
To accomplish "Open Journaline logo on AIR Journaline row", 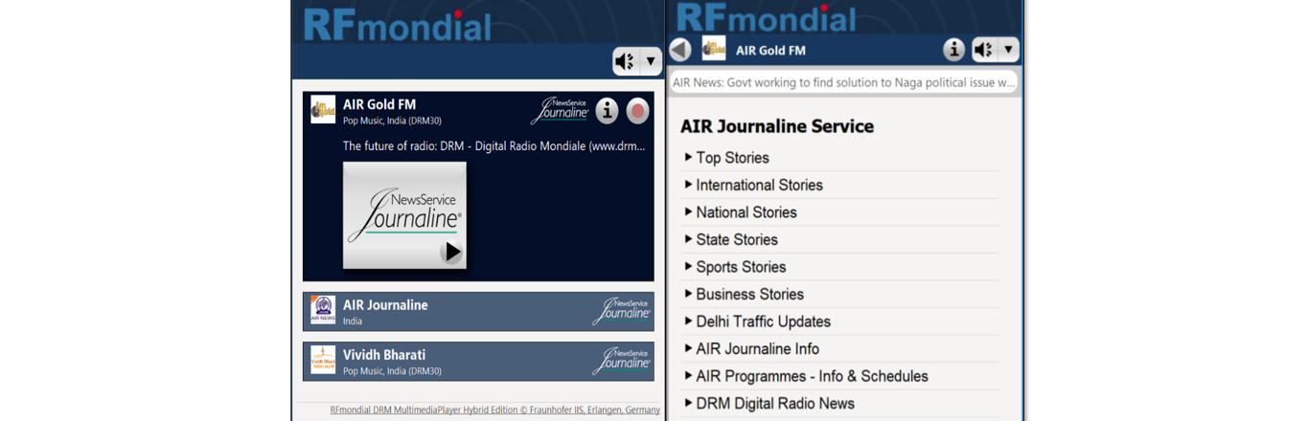I will 622,311.
